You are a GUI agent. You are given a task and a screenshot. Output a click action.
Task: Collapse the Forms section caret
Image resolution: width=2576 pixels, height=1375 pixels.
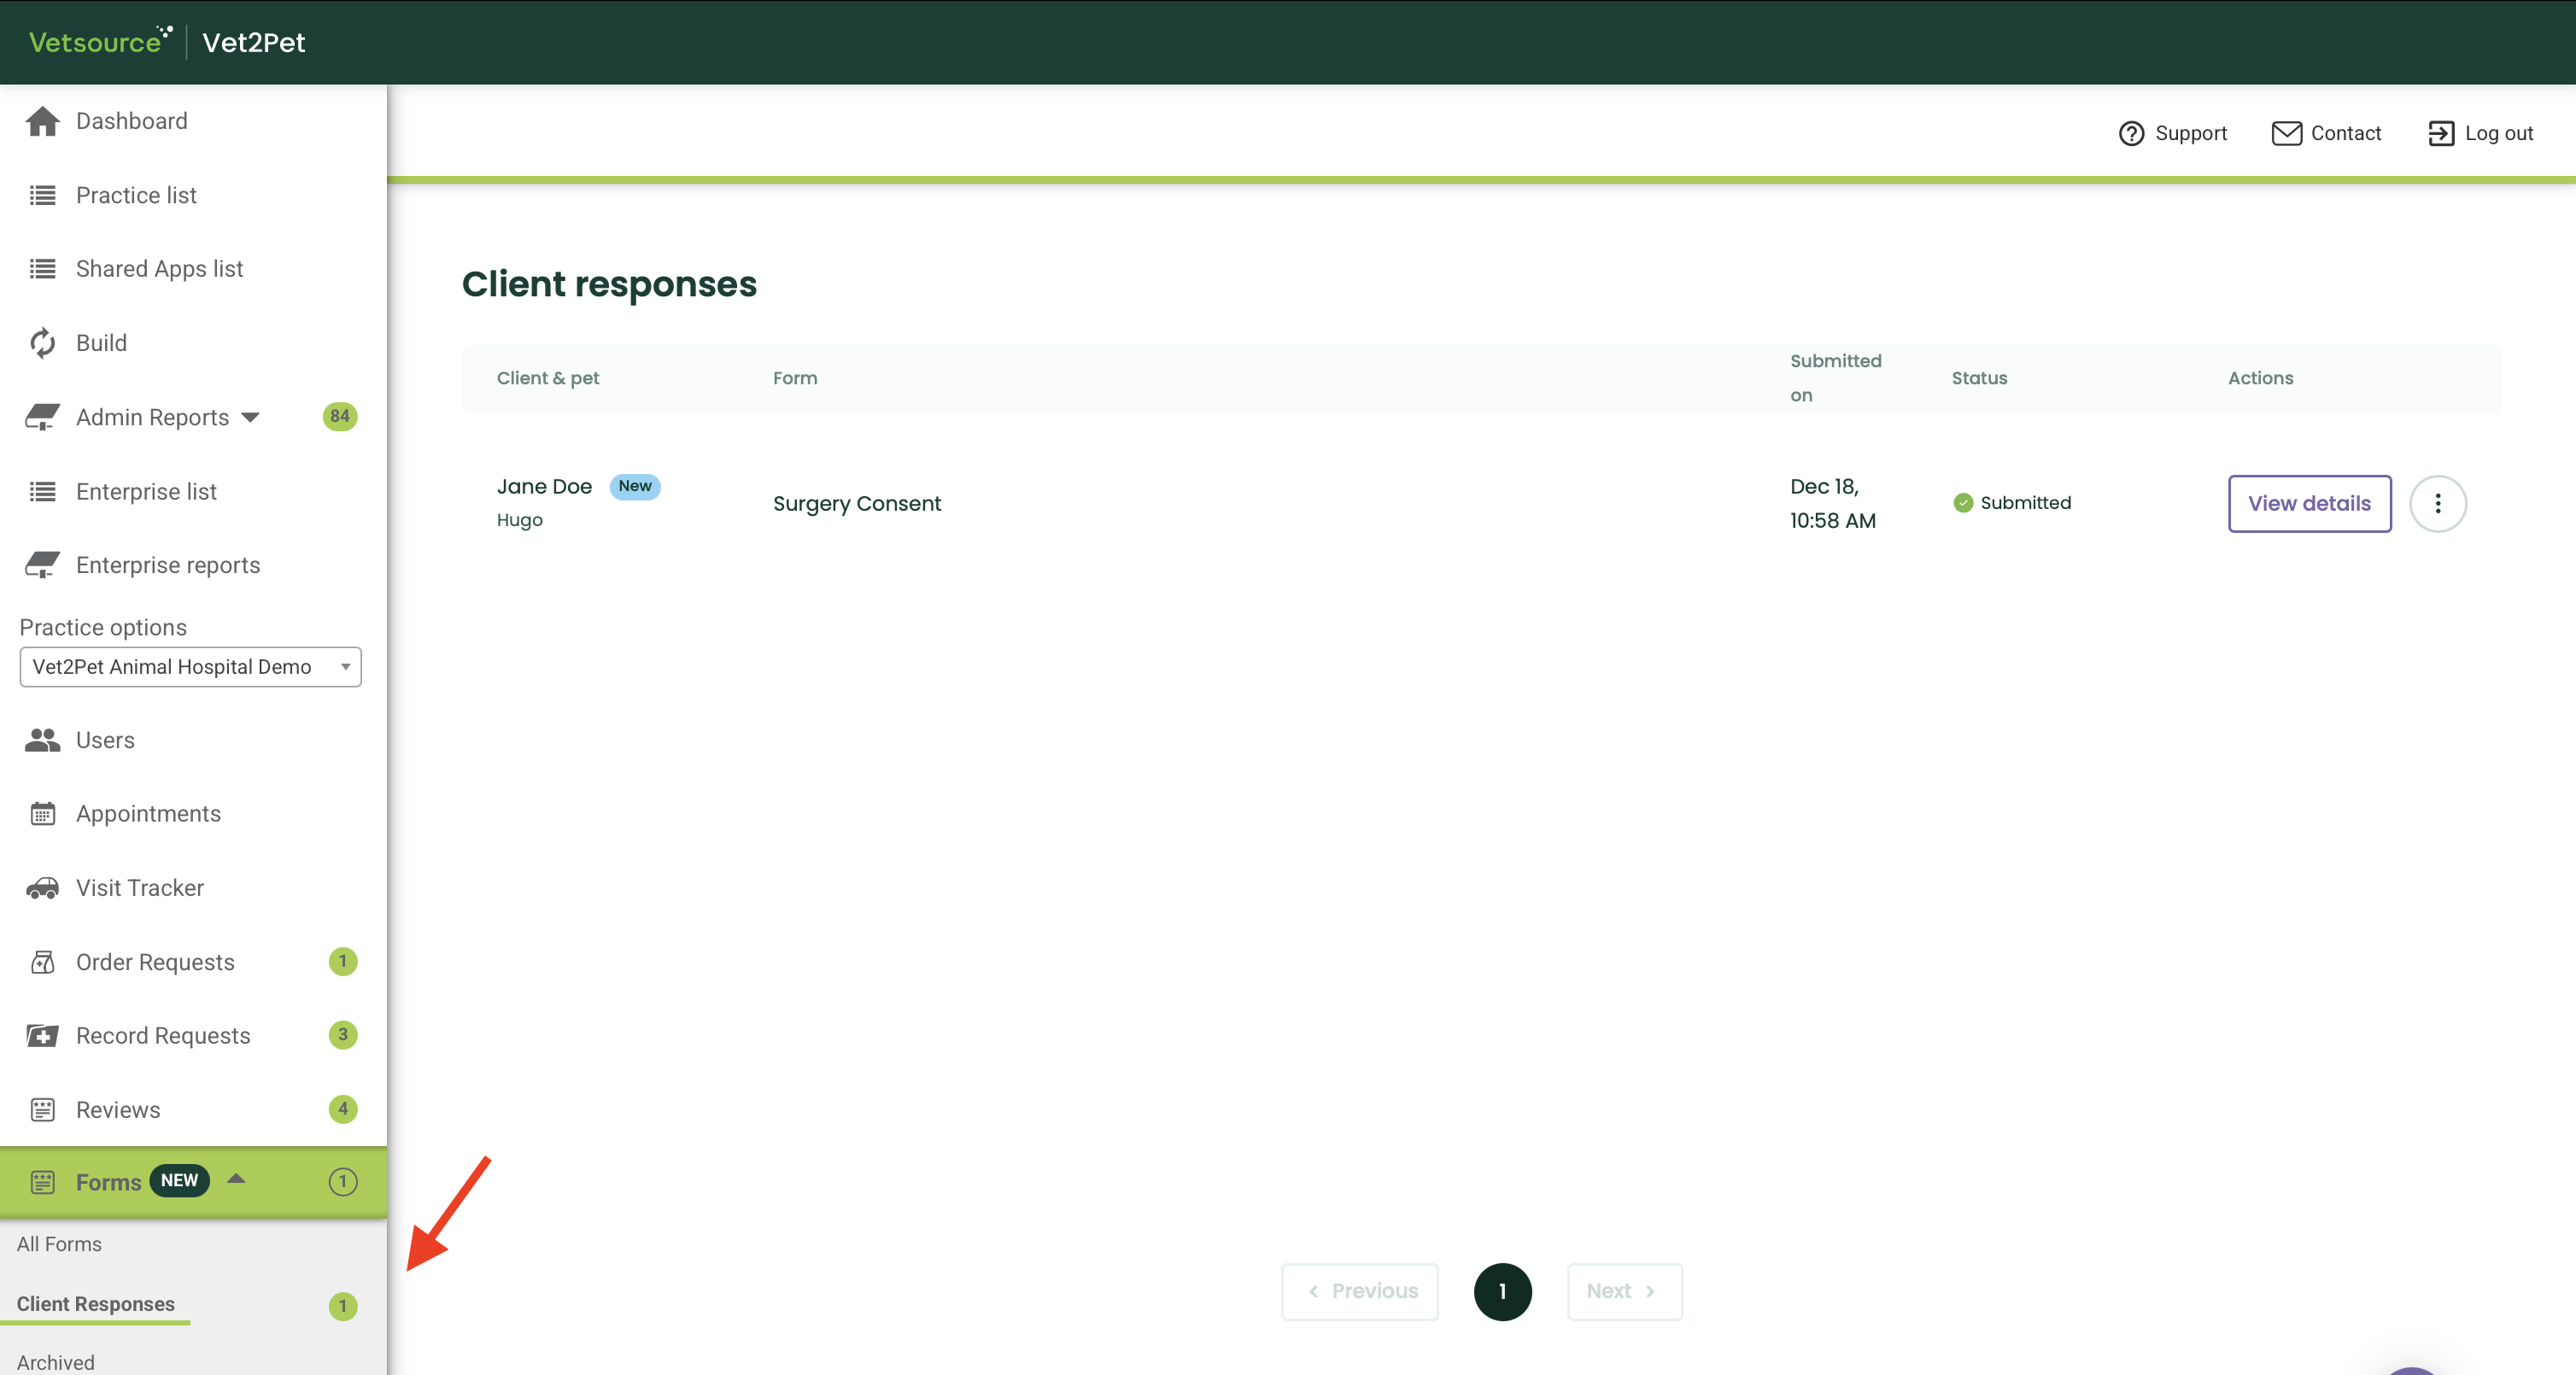click(236, 1179)
